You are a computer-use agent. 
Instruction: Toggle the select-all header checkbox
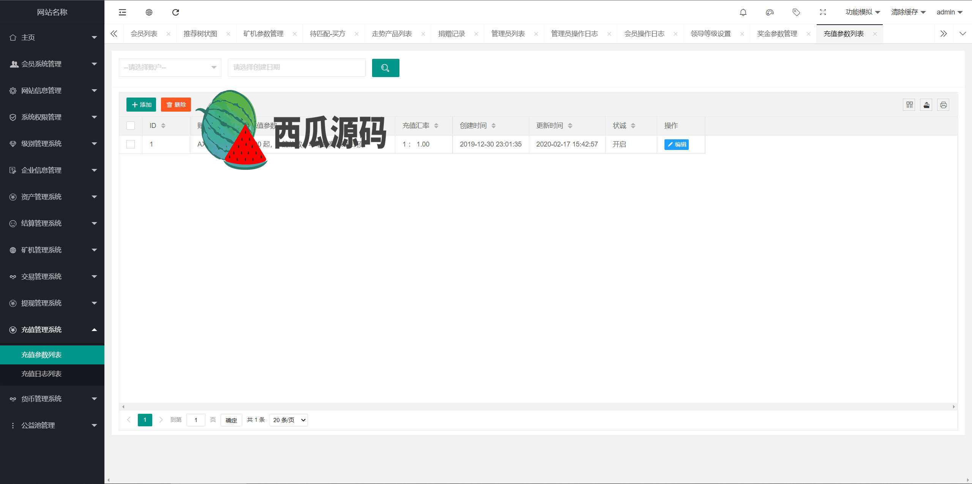click(131, 126)
